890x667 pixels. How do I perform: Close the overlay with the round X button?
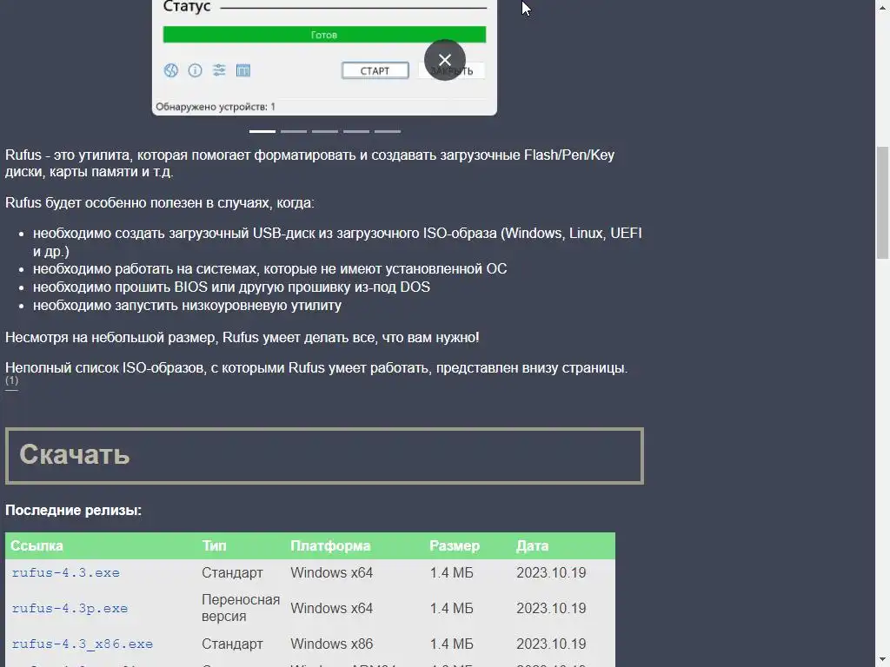click(x=444, y=60)
